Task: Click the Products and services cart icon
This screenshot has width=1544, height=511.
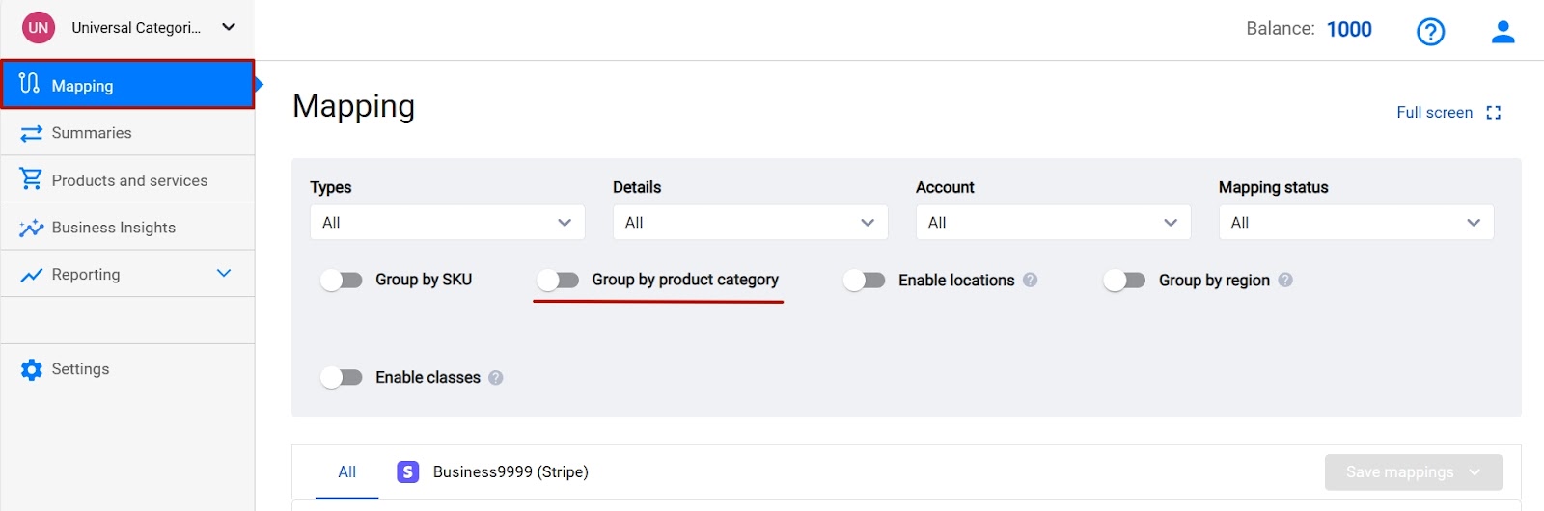Action: (32, 179)
